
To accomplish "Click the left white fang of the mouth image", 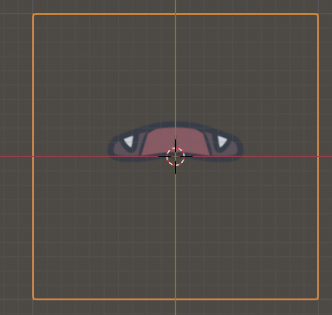I will [x=129, y=141].
